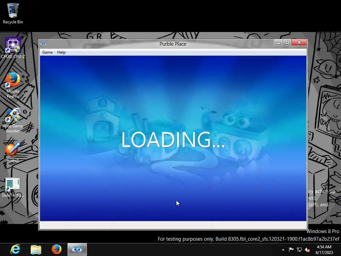
Task: Select the inkball desktop icon
Action: point(13,152)
